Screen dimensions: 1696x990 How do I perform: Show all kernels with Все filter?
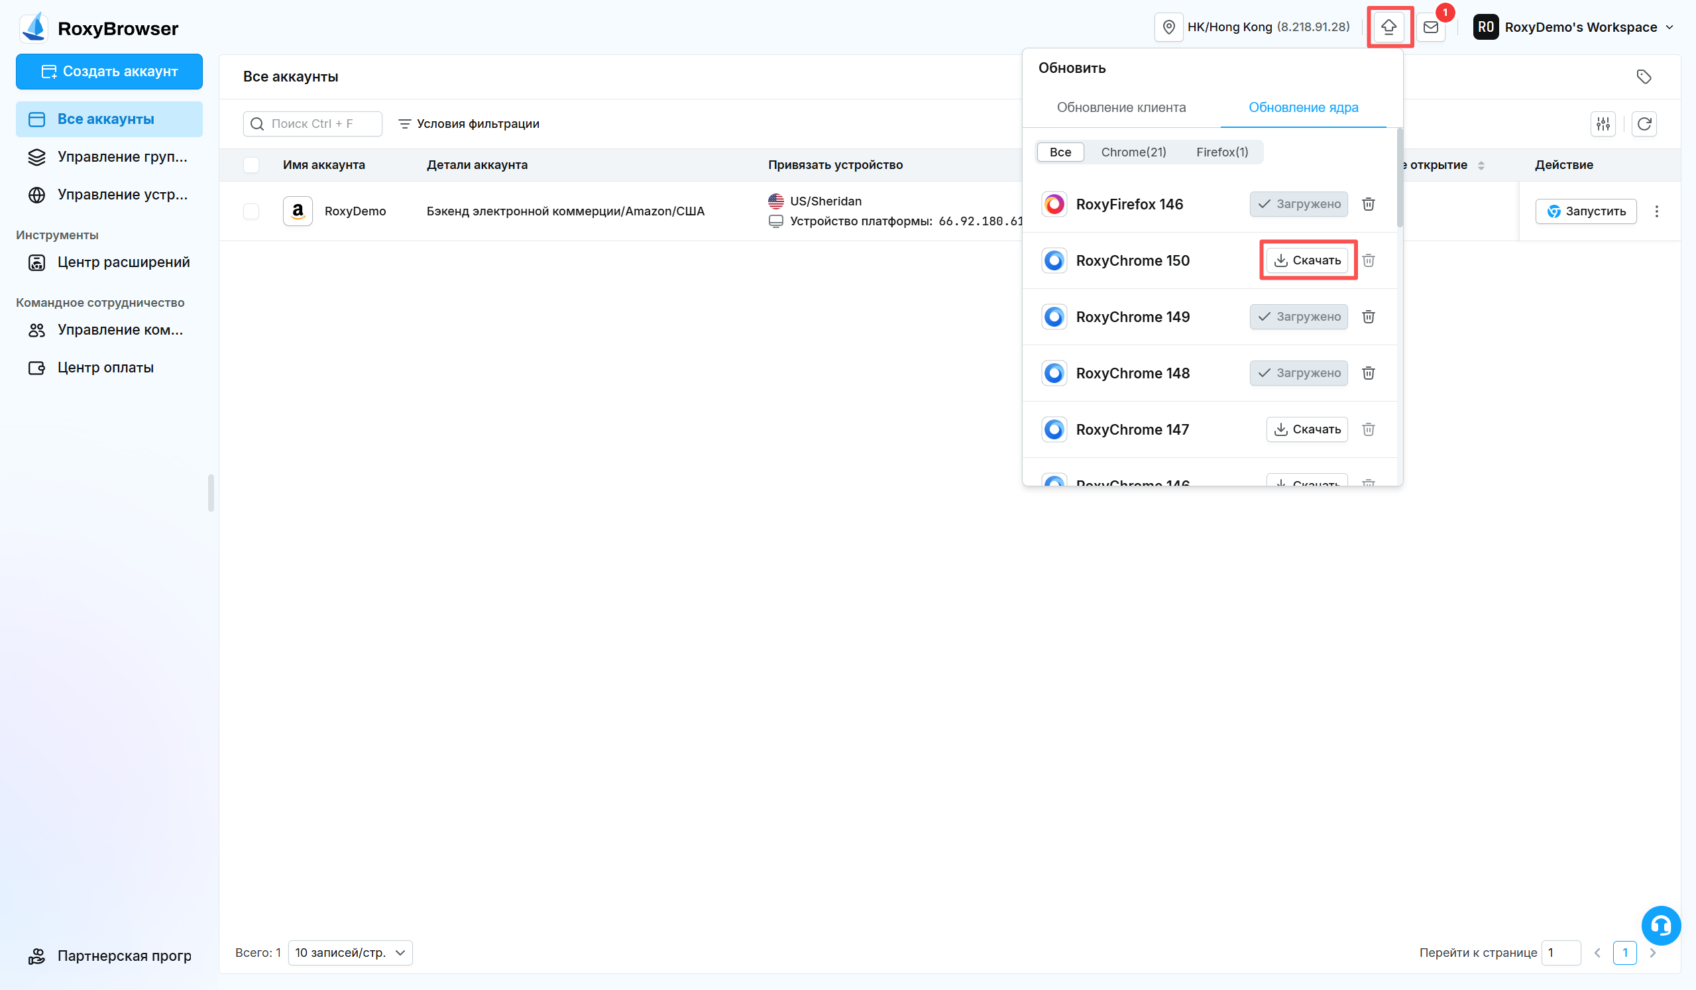click(x=1060, y=152)
